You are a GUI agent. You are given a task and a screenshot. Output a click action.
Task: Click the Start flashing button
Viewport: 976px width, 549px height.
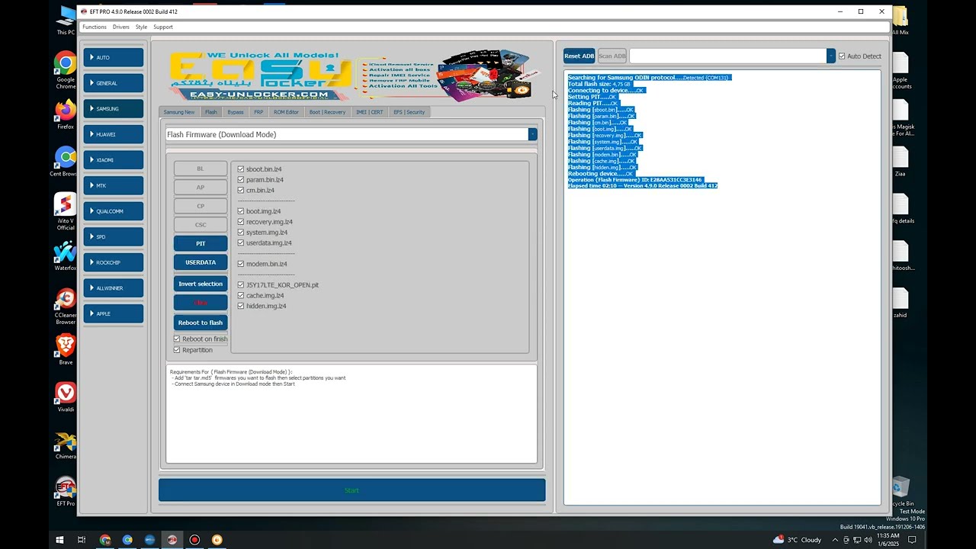[x=352, y=490]
